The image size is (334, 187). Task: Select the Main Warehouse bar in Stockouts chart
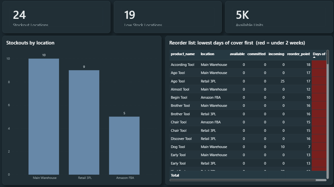coord(44,117)
